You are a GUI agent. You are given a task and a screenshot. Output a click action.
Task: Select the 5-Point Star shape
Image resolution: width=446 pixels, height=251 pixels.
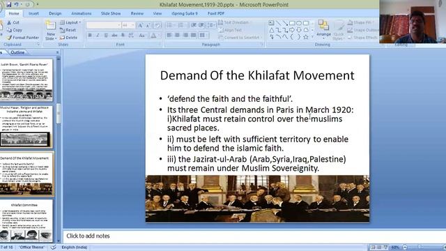305,37
